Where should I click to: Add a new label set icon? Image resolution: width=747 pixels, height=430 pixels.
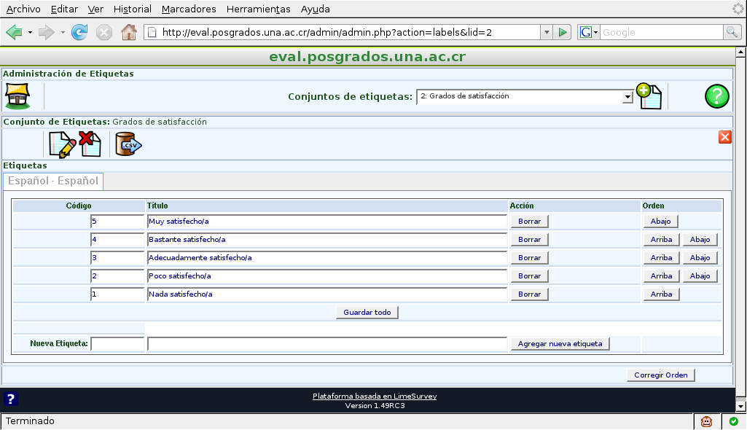coord(648,96)
